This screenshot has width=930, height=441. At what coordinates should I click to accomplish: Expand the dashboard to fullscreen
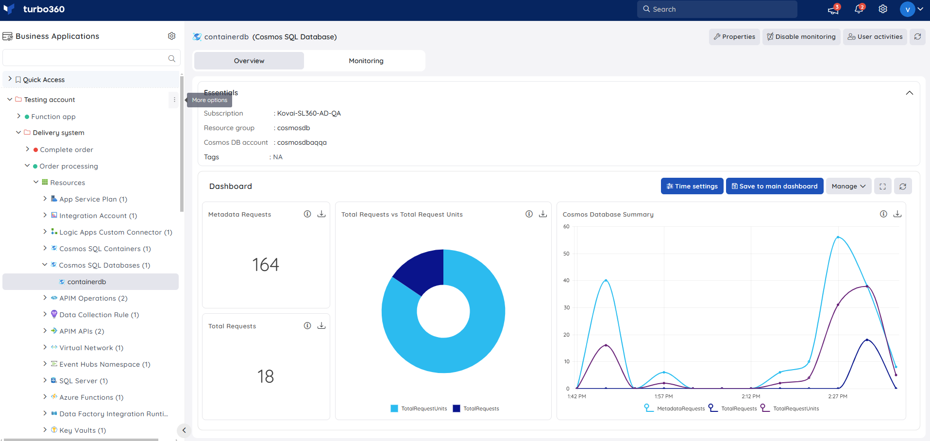tap(883, 186)
